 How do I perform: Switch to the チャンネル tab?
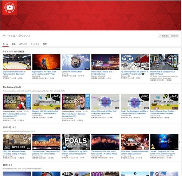pyautogui.click(x=35, y=44)
